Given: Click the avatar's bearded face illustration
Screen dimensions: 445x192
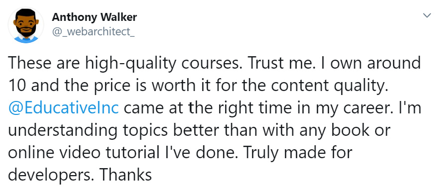Looking at the screenshot, I should [26, 23].
